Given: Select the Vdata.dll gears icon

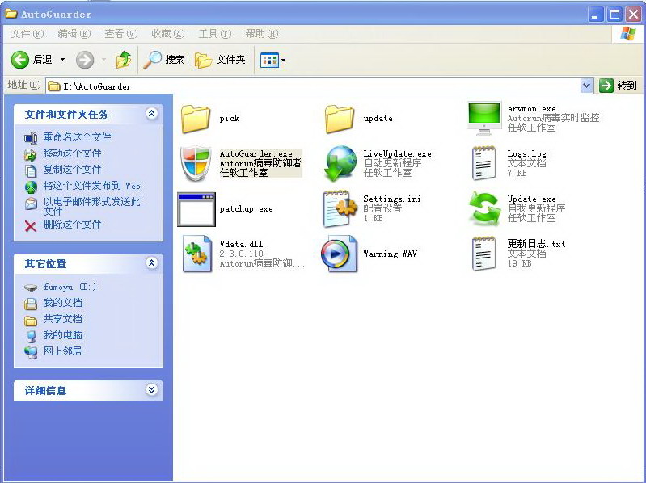Looking at the screenshot, I should click(x=196, y=254).
